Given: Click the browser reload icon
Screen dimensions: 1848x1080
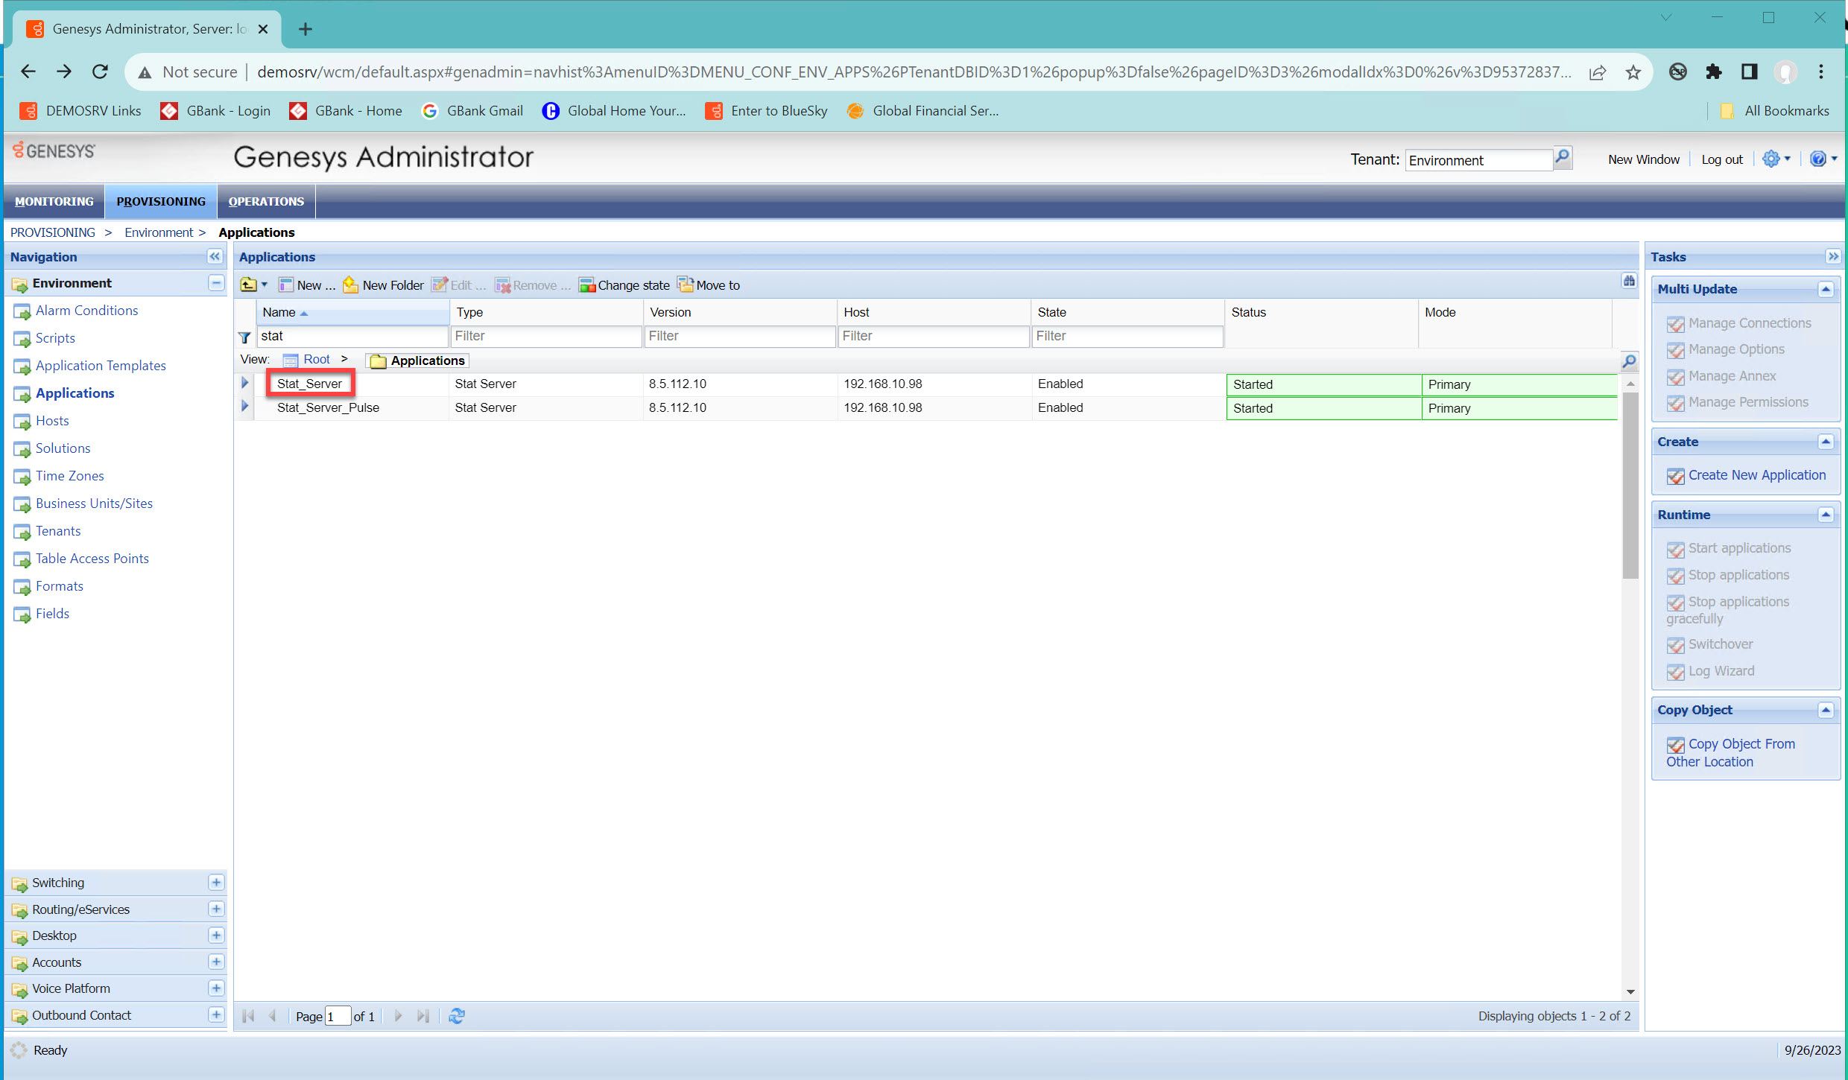Looking at the screenshot, I should click(x=100, y=72).
